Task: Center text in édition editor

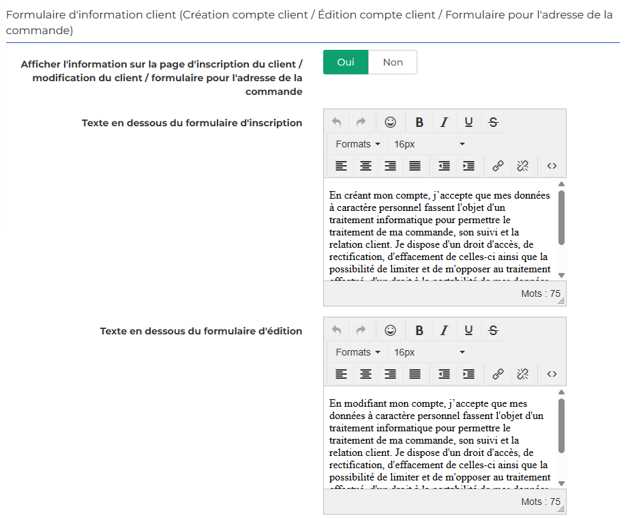Action: (x=365, y=374)
